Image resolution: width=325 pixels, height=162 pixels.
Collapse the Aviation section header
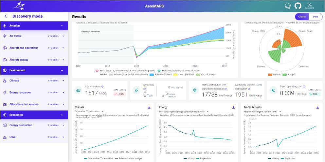(x=34, y=26)
